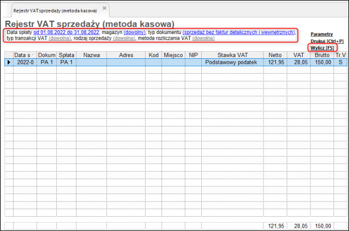
Task: Click Wylicz [F5] to recalculate
Action: 323,48
